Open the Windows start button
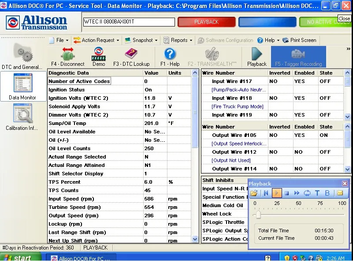 pos(21,257)
